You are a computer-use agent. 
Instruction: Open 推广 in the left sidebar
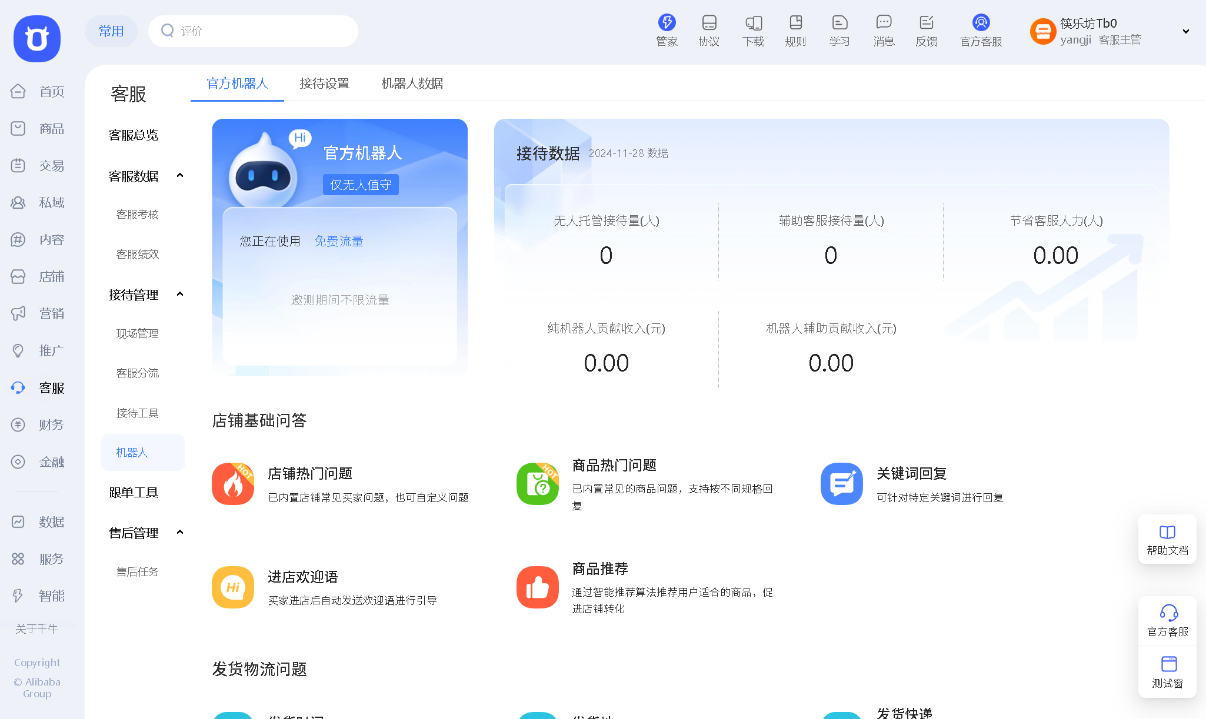(x=38, y=350)
